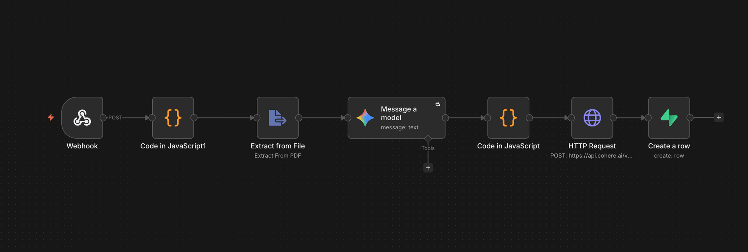Click the Extract From PDF subtitle label
The width and height of the screenshot is (748, 252).
[x=277, y=156]
